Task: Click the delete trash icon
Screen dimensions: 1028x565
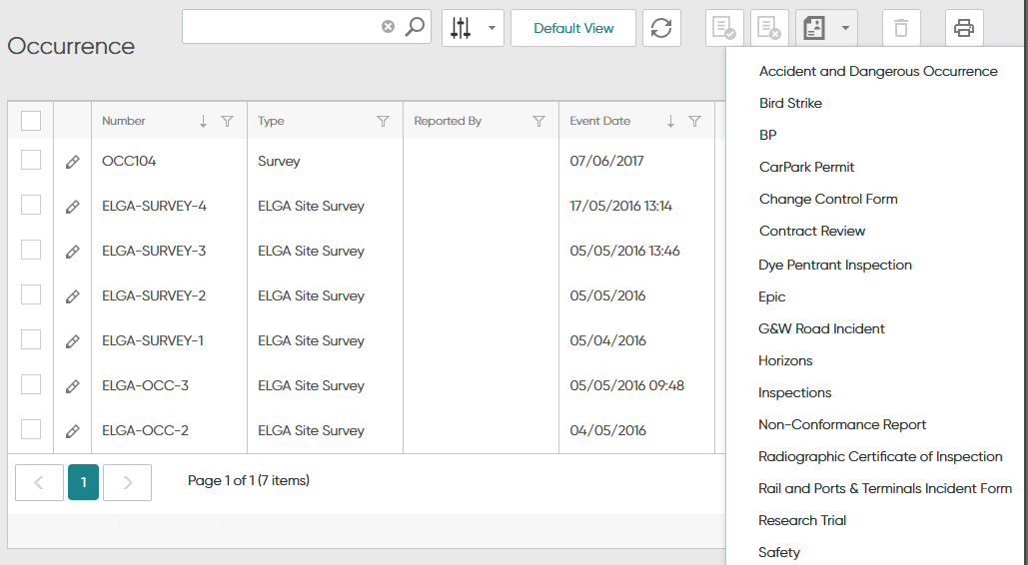Action: tap(901, 28)
